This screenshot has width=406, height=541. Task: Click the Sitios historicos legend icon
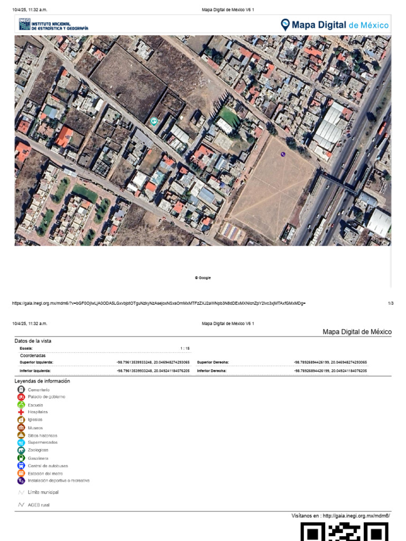21,435
